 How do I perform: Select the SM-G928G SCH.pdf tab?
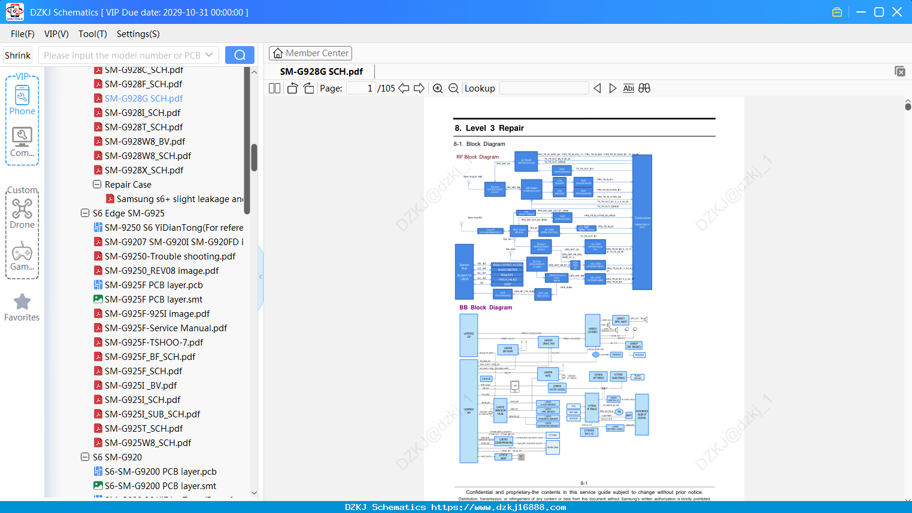pos(322,72)
